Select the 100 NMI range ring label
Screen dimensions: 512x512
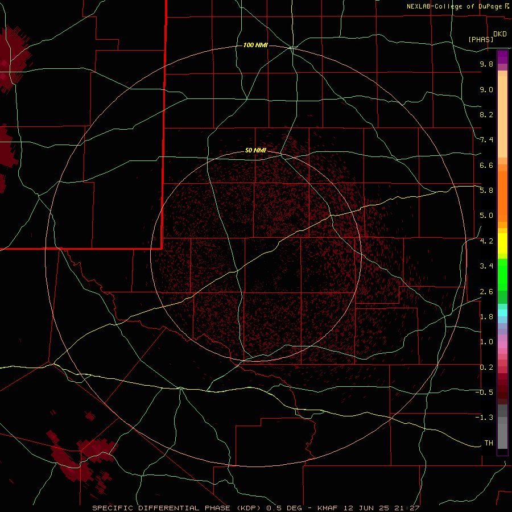255,45
